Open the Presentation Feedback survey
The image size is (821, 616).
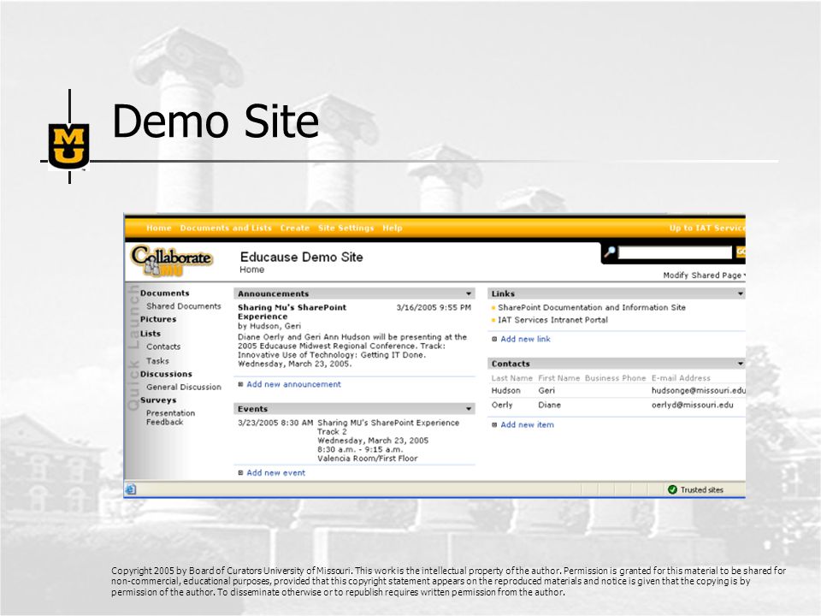(x=171, y=418)
